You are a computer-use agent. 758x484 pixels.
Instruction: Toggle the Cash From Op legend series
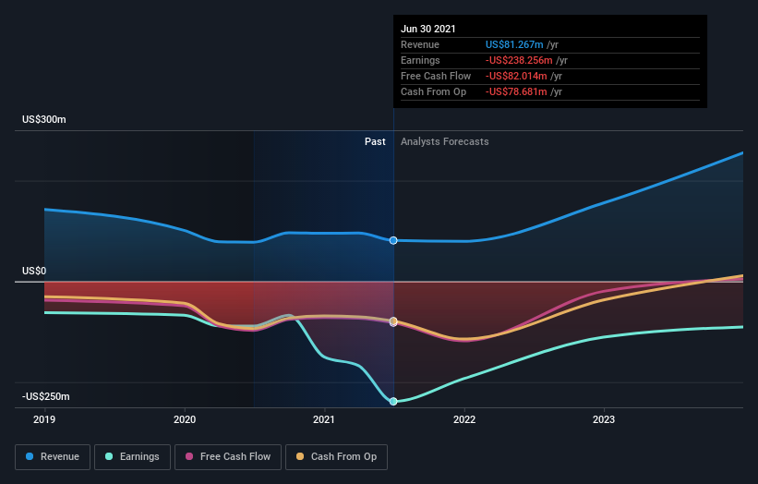click(x=336, y=457)
